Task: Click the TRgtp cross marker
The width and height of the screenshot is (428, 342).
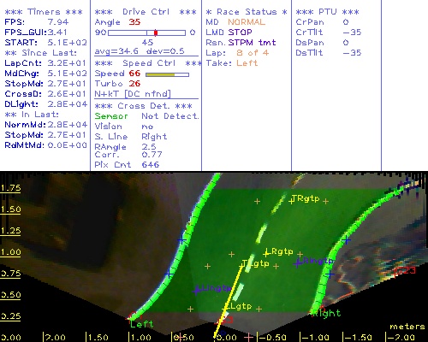Action: (291, 202)
